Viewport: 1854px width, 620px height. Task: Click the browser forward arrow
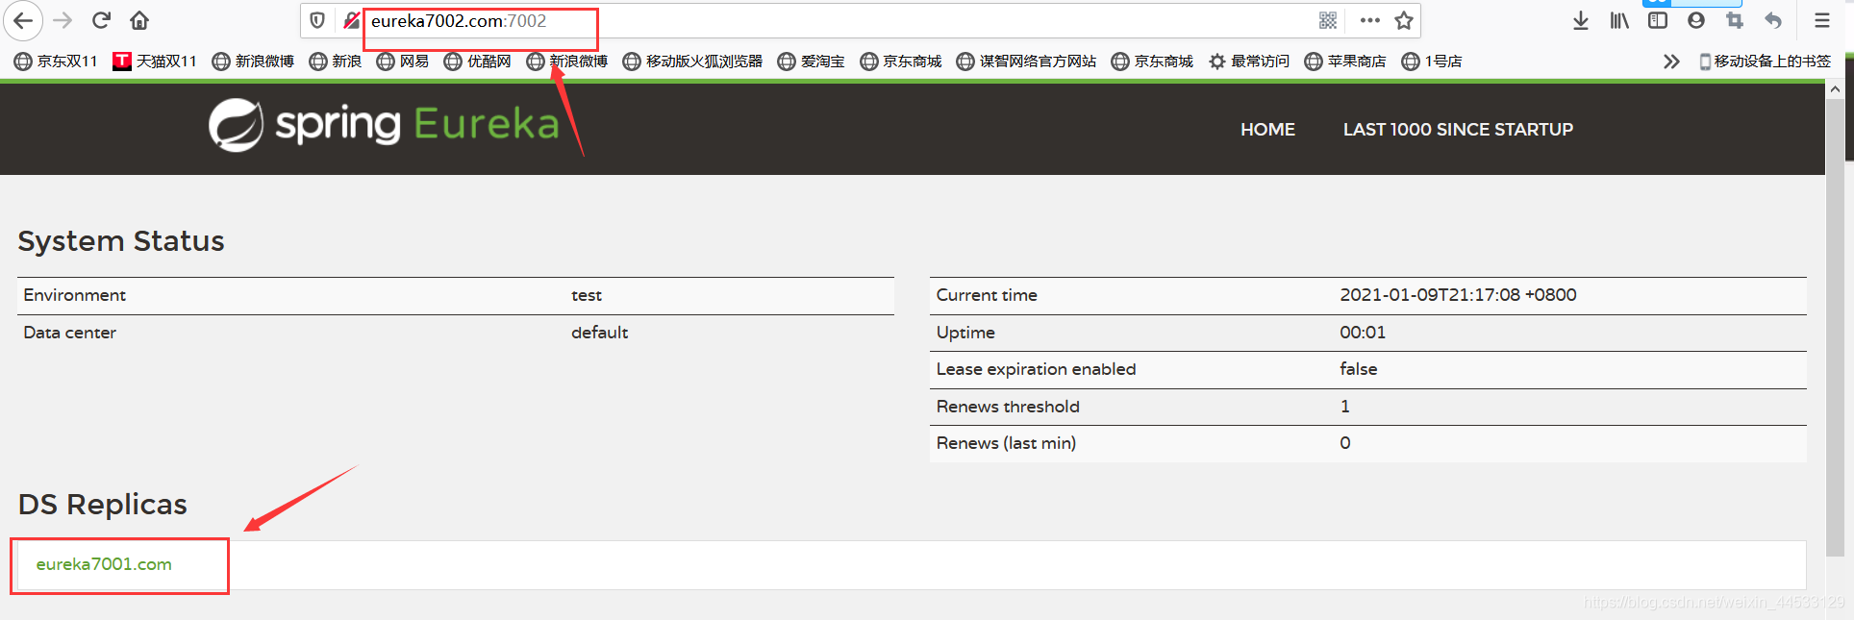(x=63, y=20)
